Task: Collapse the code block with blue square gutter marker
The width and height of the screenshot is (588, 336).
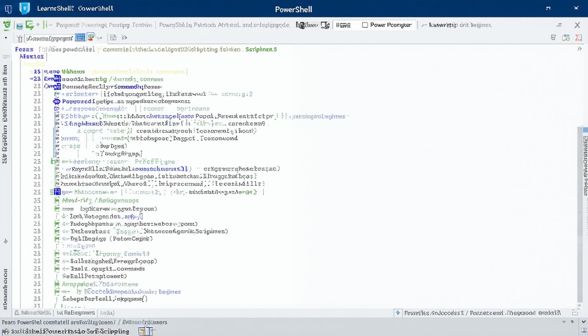Action: (x=57, y=192)
